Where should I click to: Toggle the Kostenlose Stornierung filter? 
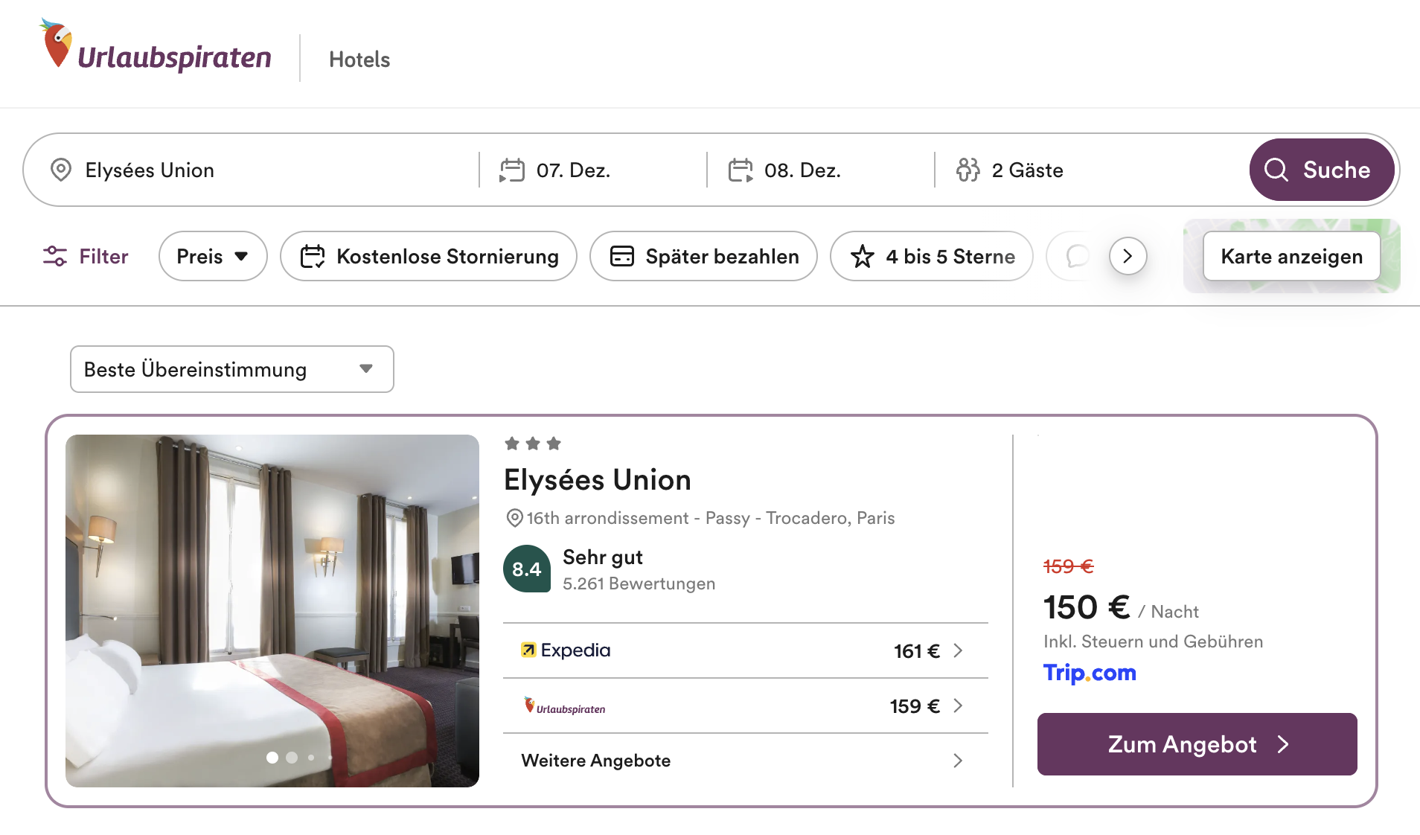coord(429,256)
